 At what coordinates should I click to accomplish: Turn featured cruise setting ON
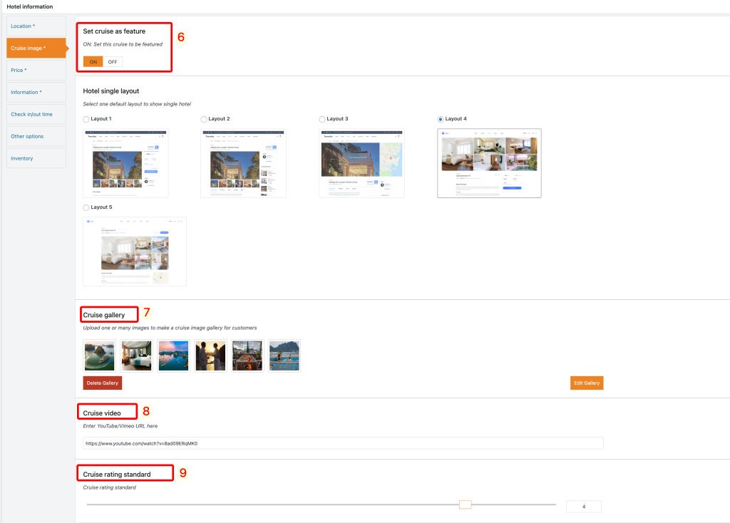pos(93,62)
